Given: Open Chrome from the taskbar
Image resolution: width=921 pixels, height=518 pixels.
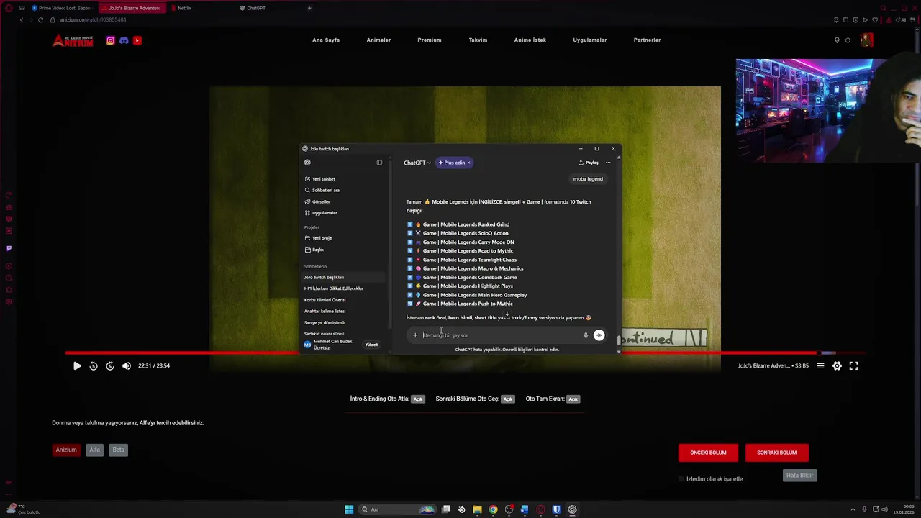Looking at the screenshot, I should tap(493, 509).
